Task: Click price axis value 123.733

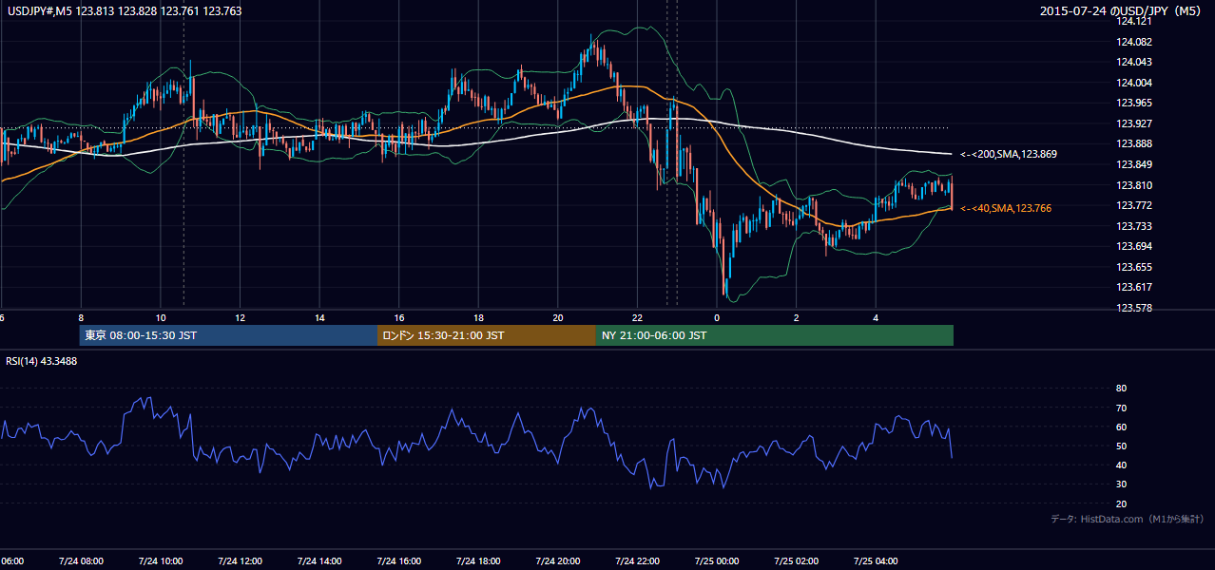Action: [x=1133, y=226]
